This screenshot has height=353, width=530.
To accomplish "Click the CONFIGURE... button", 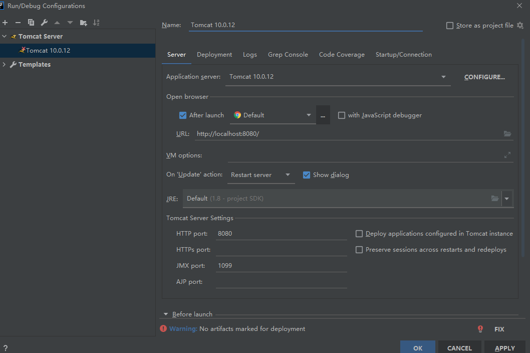I will 484,77.
